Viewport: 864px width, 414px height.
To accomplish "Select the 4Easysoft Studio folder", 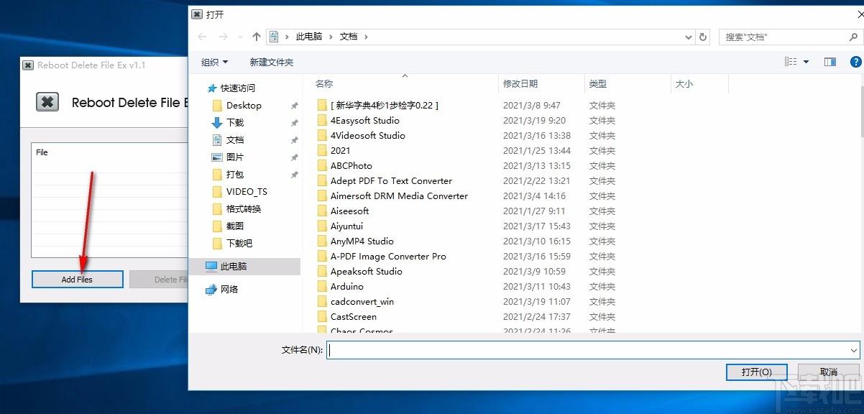I will point(365,120).
